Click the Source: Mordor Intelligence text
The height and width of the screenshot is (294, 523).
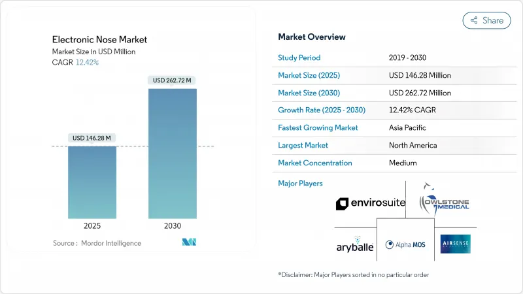pos(97,243)
